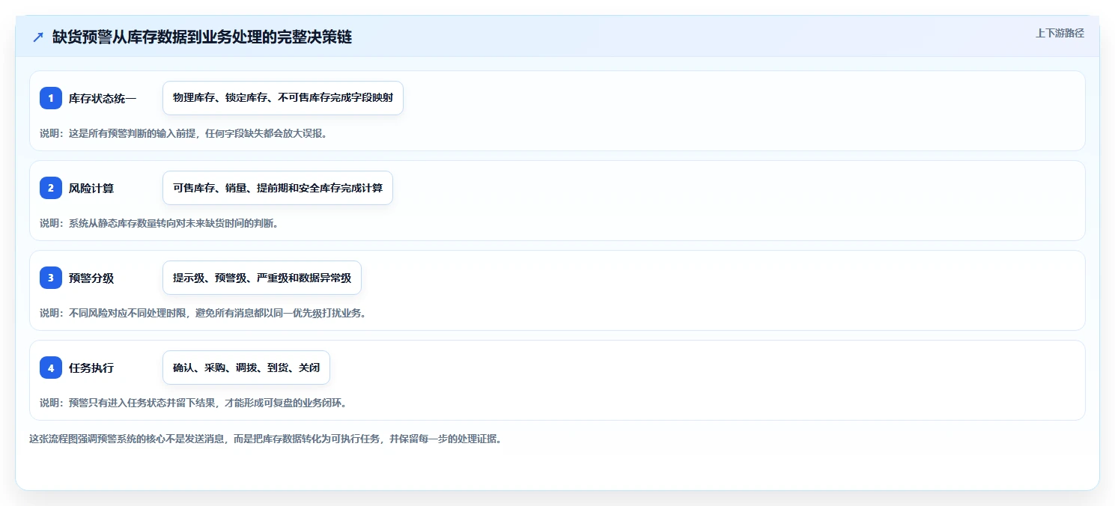Image resolution: width=1115 pixels, height=506 pixels.
Task: Click the 提示级、预警级、严重级 box
Action: [x=262, y=278]
